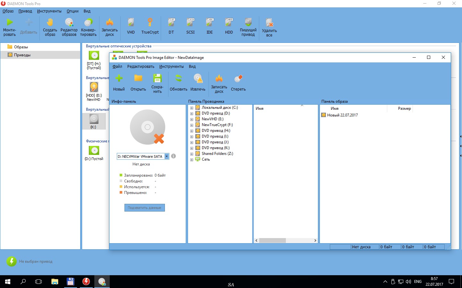Click the ENG language indicator
Image resolution: width=462 pixels, height=288 pixels.
[x=418, y=282]
